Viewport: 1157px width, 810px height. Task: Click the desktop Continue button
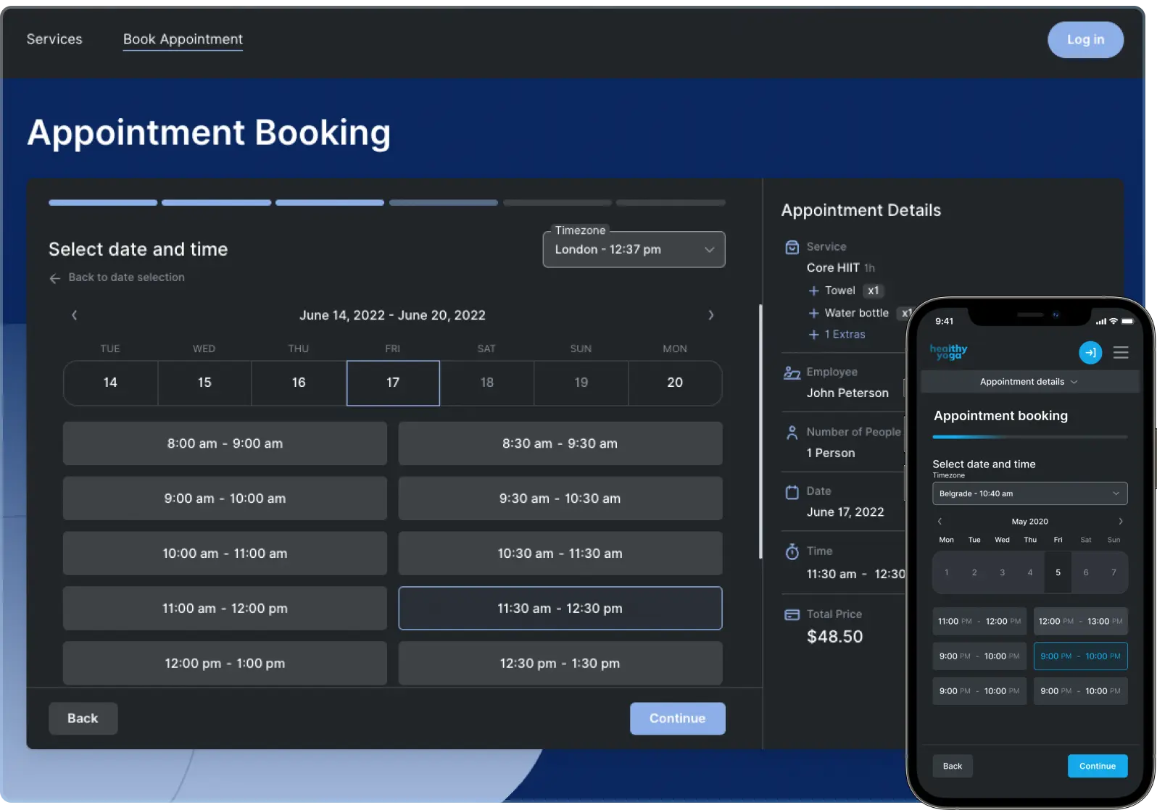click(676, 719)
